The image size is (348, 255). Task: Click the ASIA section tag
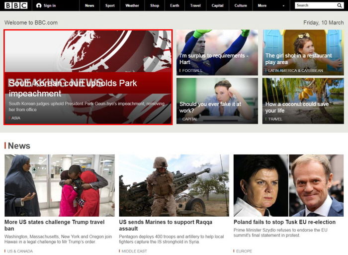pyautogui.click(x=16, y=118)
